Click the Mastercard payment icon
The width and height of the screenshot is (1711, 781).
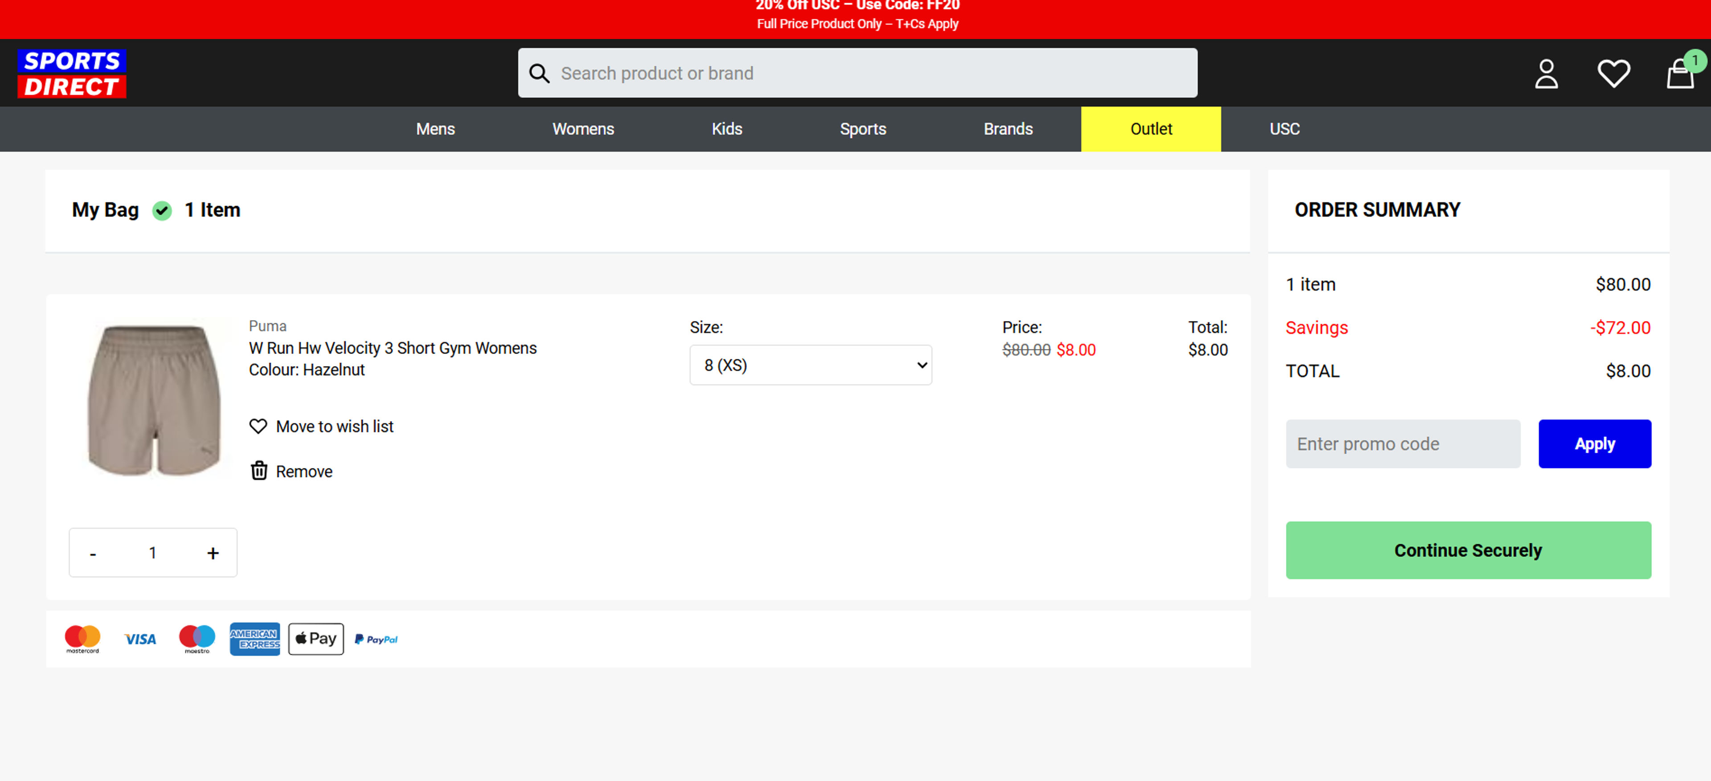[82, 639]
